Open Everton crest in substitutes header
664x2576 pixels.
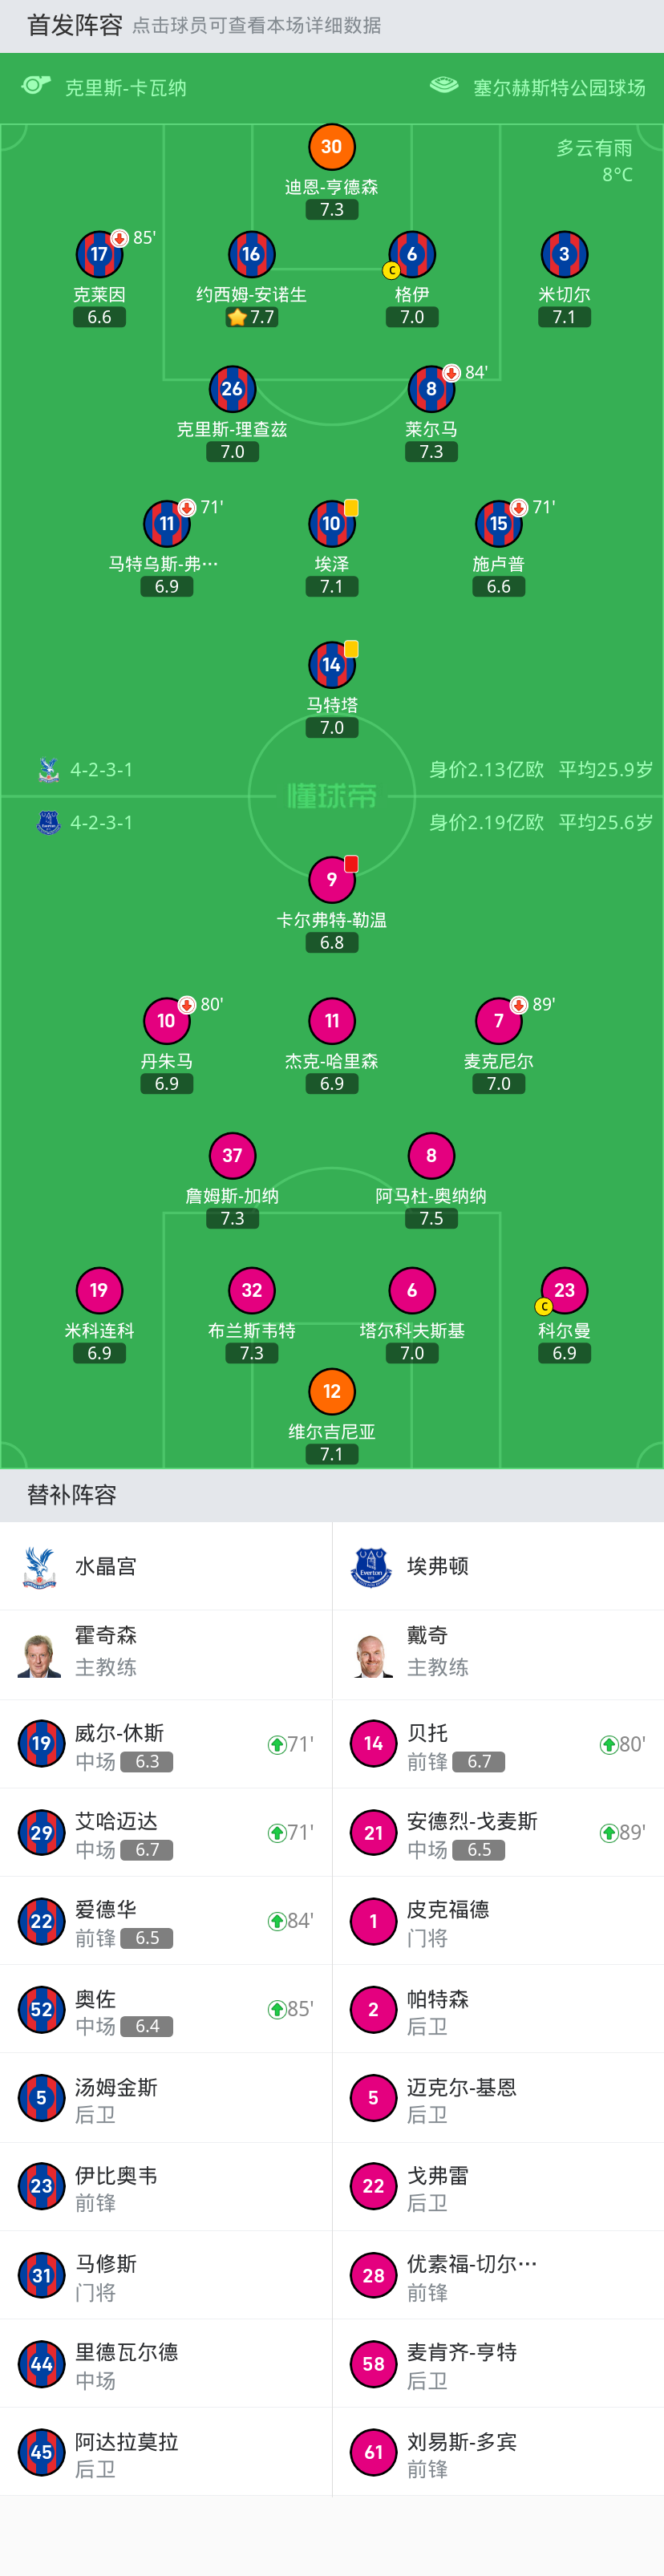pos(372,1567)
